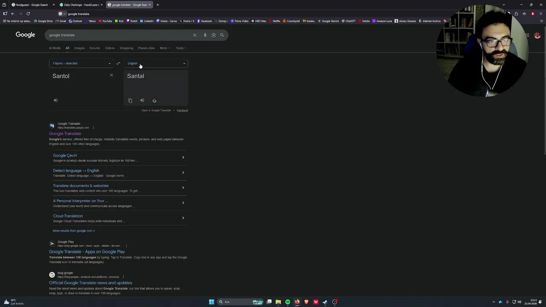Click More results from google.com
546x307 pixels.
(x=74, y=231)
